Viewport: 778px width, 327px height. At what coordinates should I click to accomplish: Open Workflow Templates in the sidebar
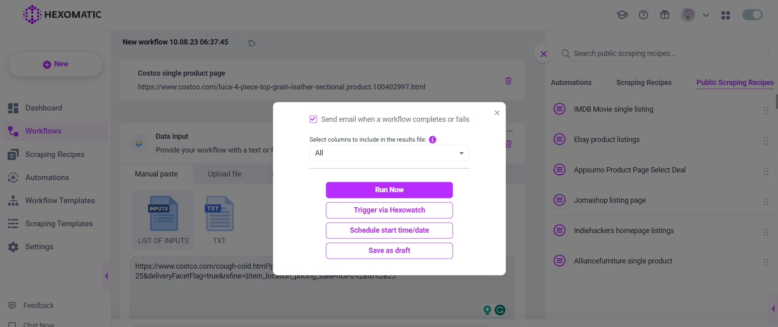[60, 201]
